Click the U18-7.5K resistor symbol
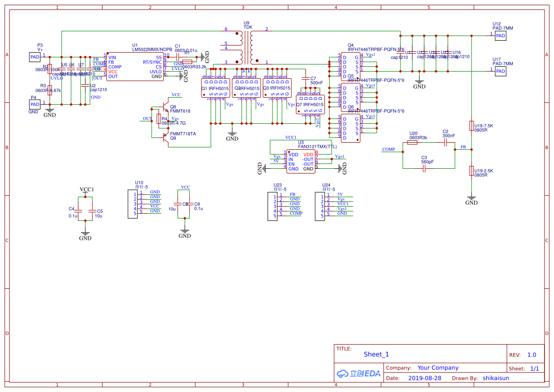Viewport: 554px width, 392px height. 472,126
